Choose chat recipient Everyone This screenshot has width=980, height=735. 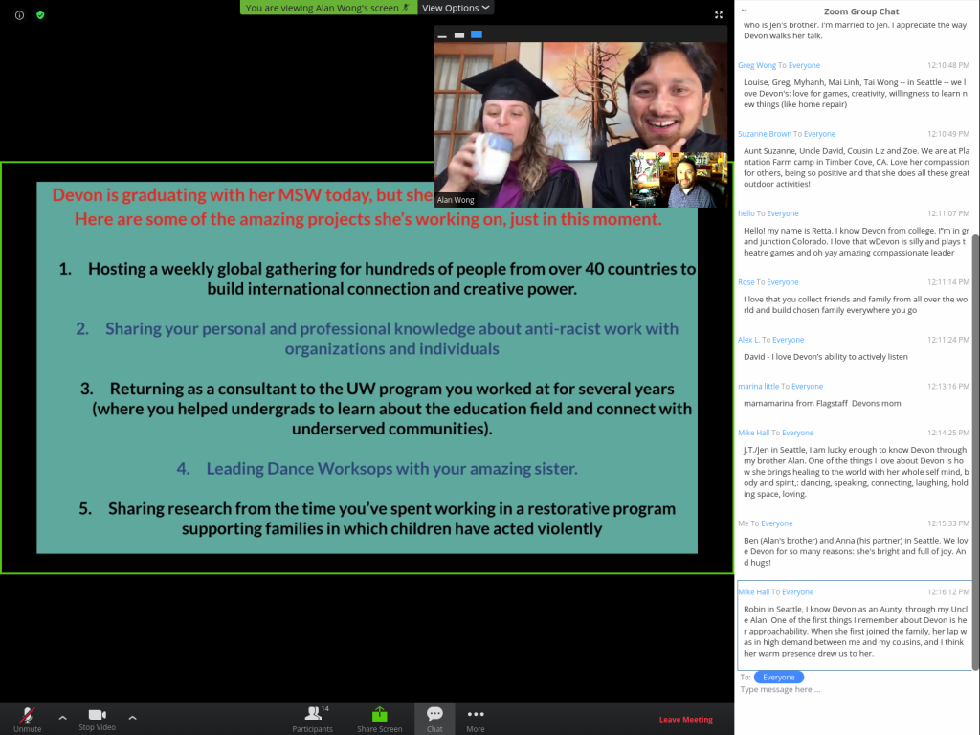coord(778,677)
